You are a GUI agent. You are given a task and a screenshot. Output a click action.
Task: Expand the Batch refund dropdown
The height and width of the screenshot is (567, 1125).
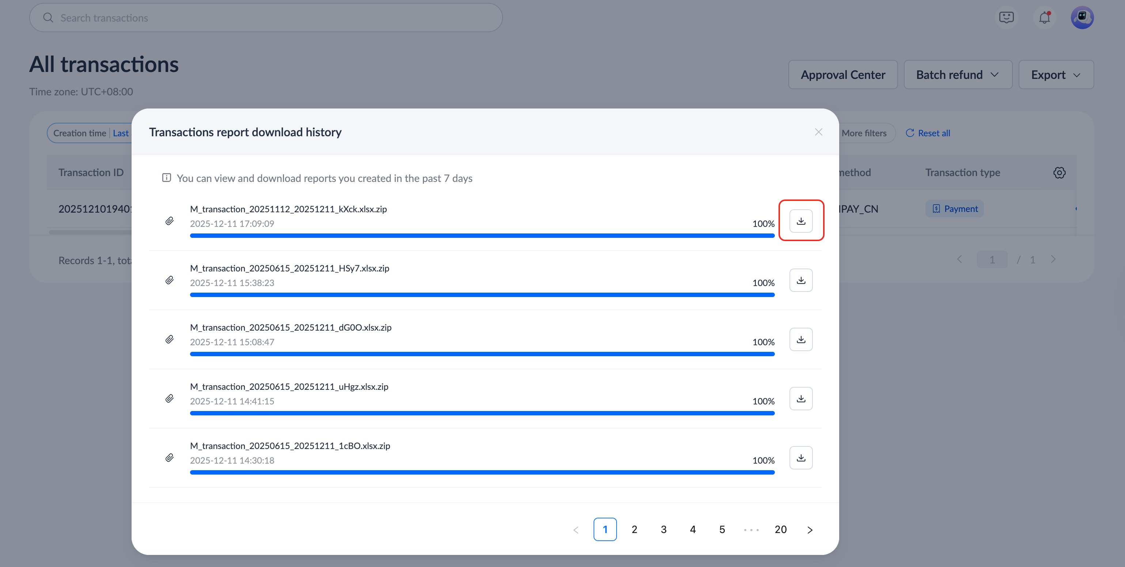[957, 75]
